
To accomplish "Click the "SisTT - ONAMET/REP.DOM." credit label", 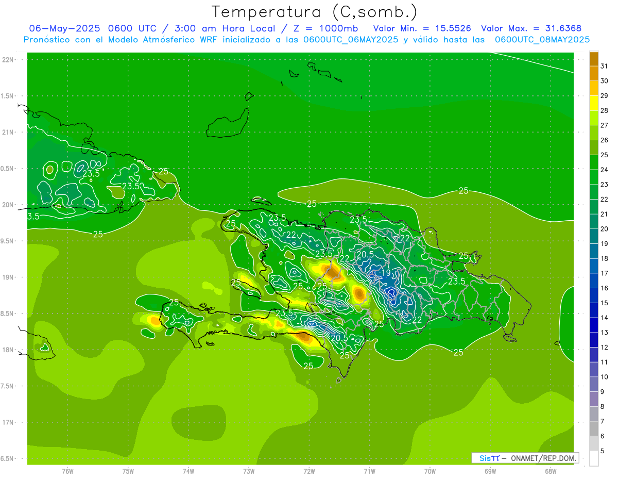I will [525, 458].
